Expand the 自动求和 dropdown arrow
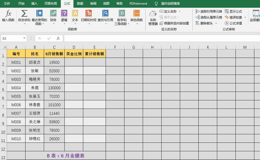 point(25,24)
